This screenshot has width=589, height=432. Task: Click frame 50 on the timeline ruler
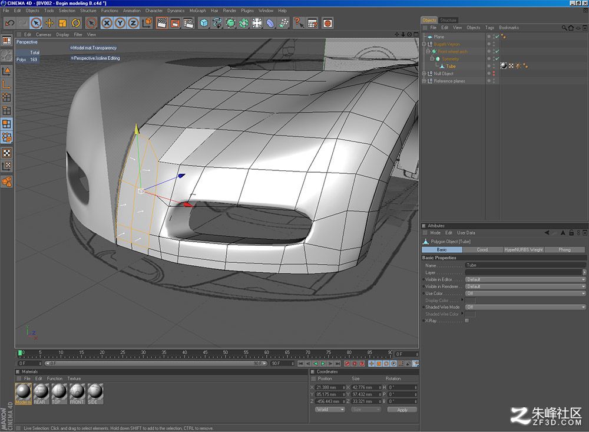pos(226,354)
